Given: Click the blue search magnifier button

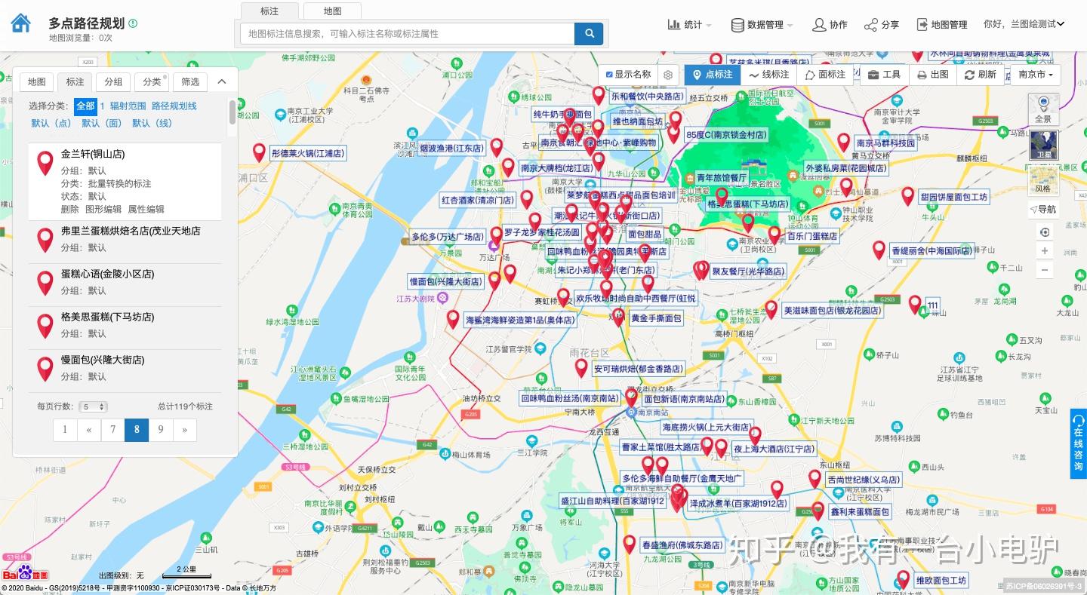Looking at the screenshot, I should (589, 33).
